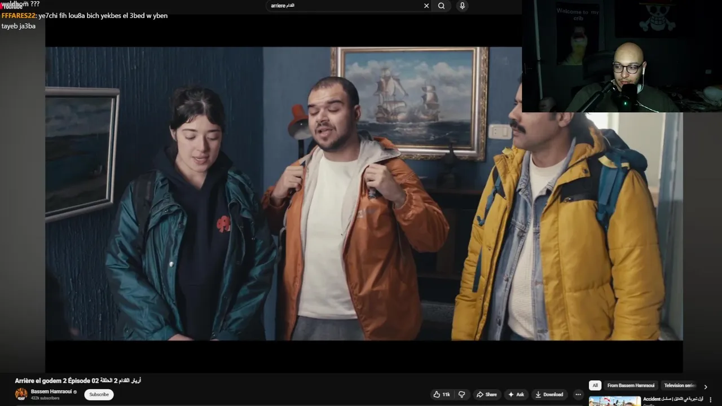Start voice search with the microphone icon
Screen dimensions: 722x406
point(463,6)
